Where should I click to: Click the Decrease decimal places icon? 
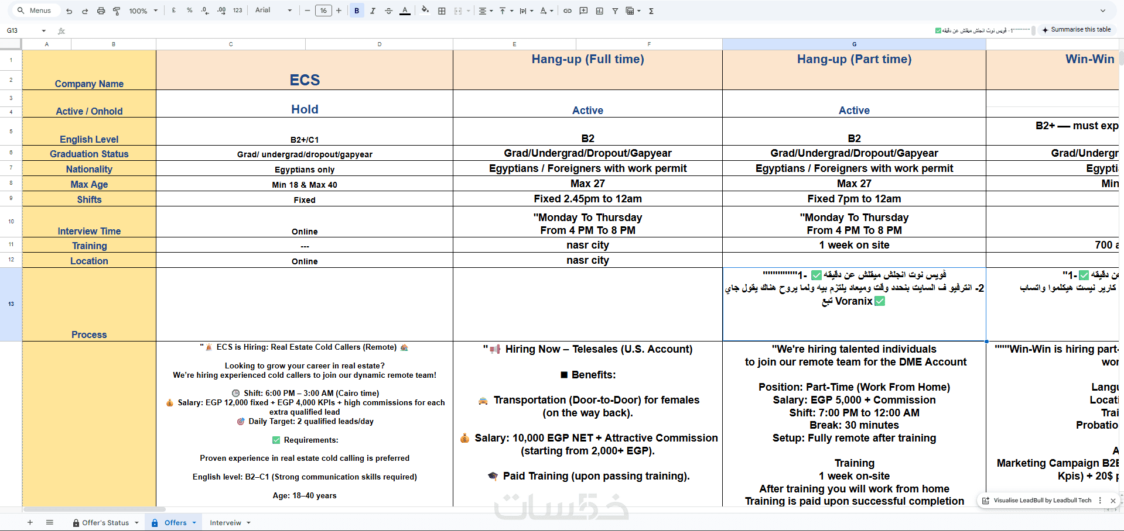tap(205, 11)
